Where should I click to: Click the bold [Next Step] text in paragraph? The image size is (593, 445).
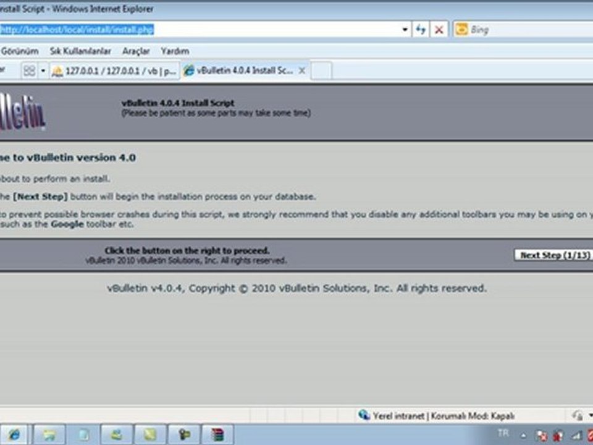[x=40, y=197]
